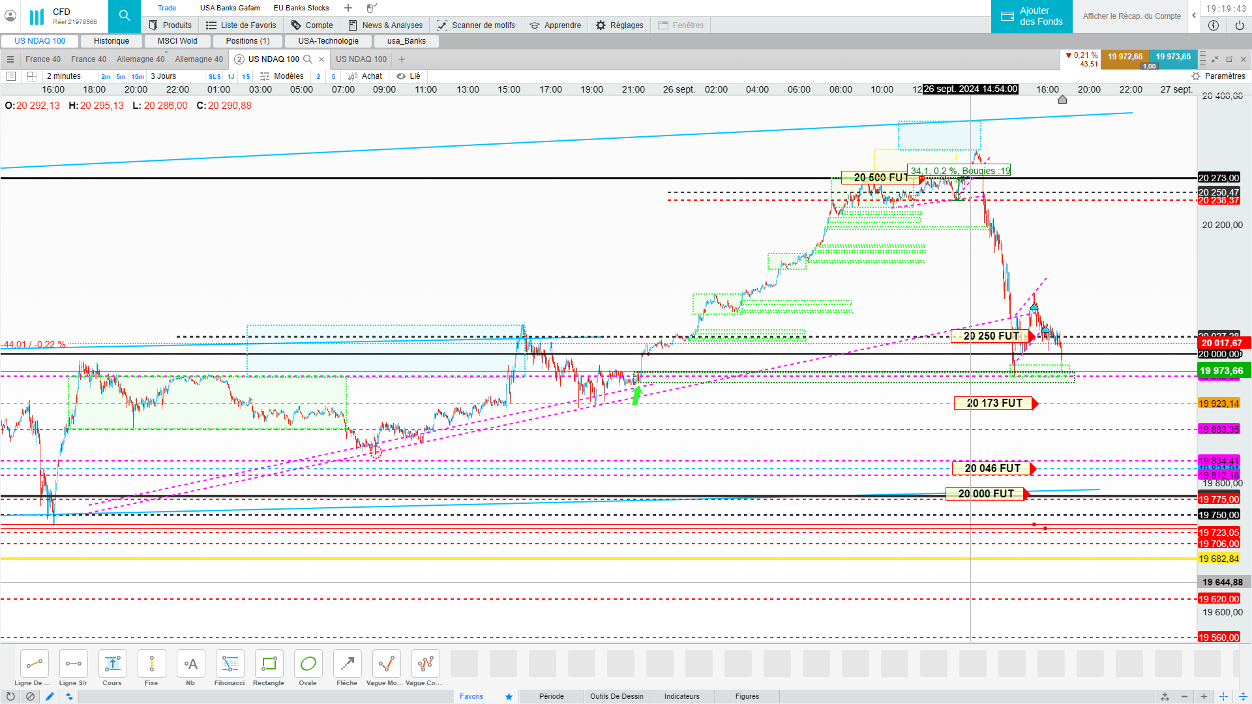This screenshot has width=1252, height=704.
Task: Choose the Flèche arrow tool
Action: click(x=347, y=664)
